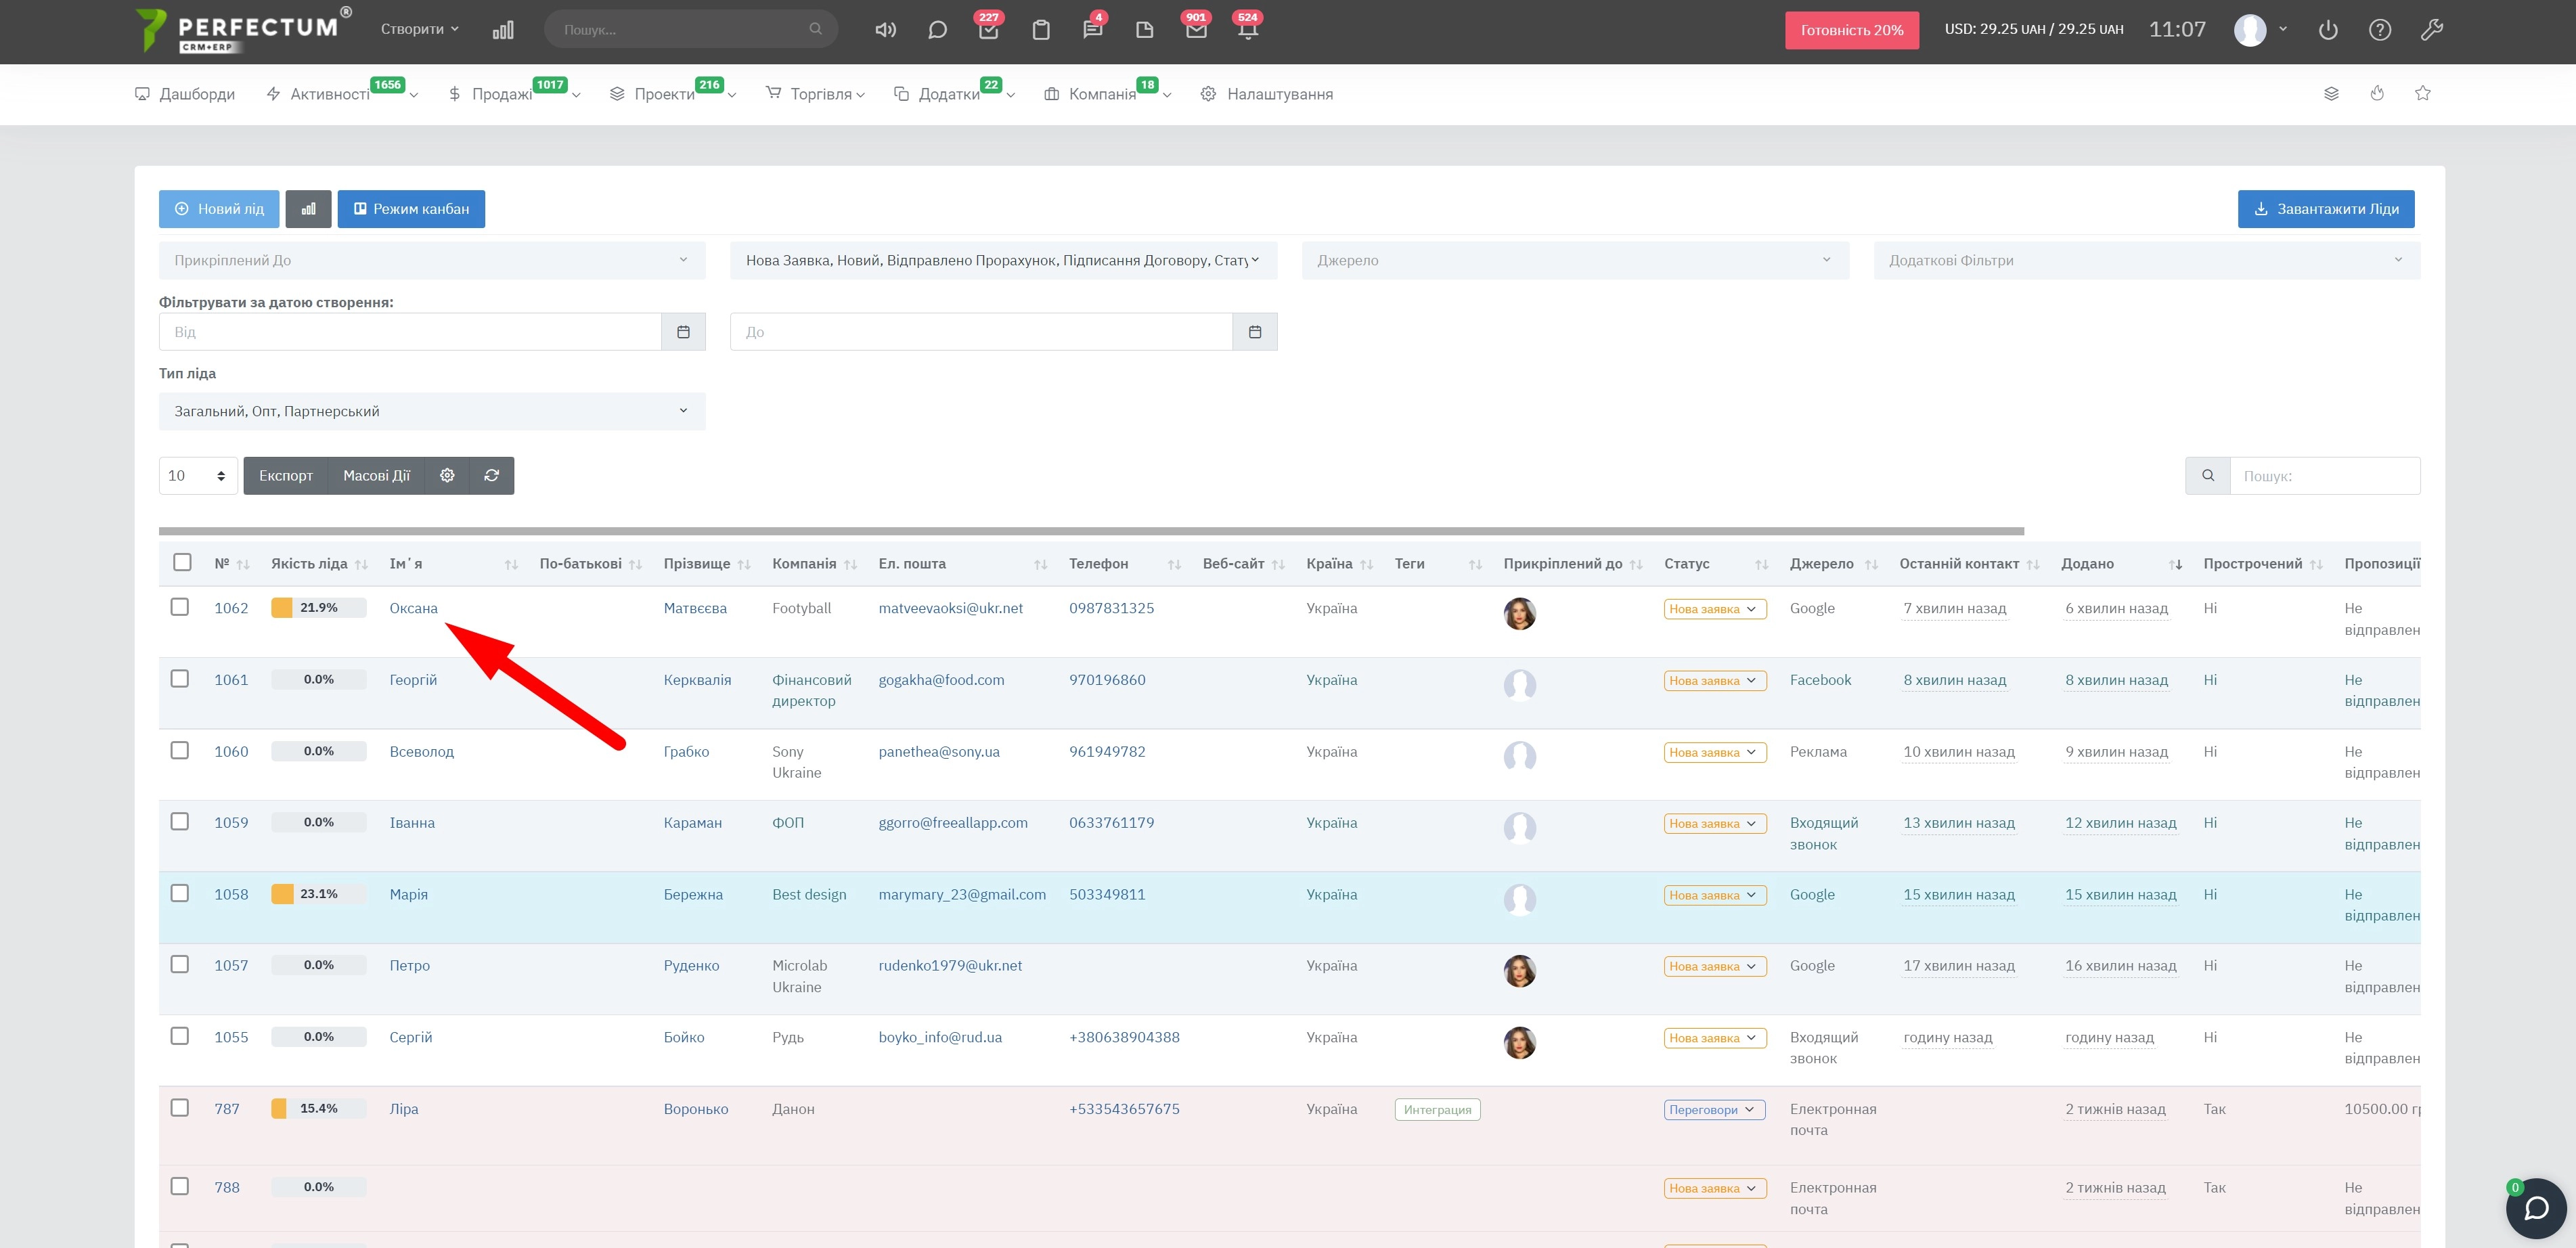Open the wrench setup icon
2576x1248 pixels.
coord(2432,30)
